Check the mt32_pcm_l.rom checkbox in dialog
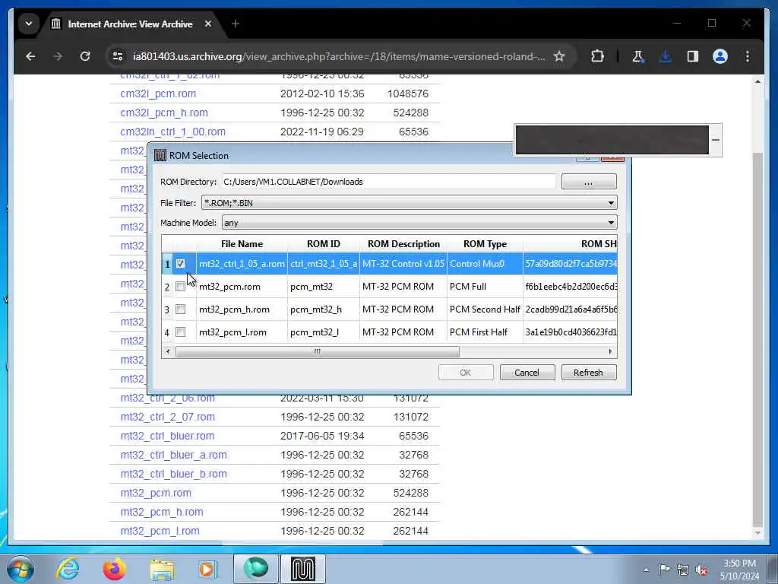This screenshot has height=584, width=778. click(x=181, y=332)
